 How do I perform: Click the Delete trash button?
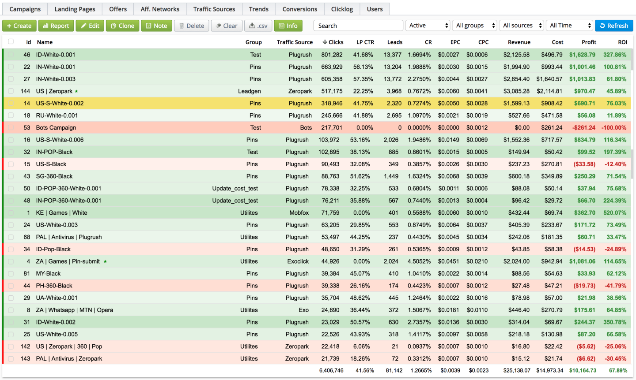(191, 26)
